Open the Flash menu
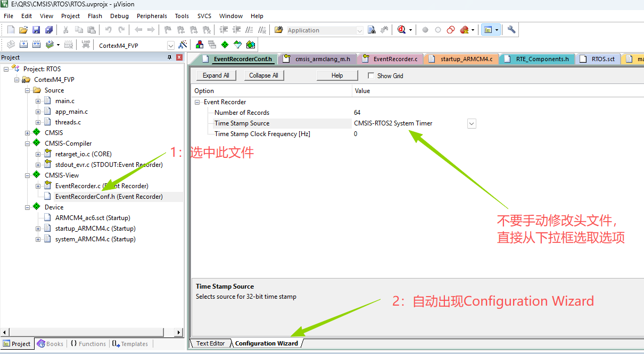The width and height of the screenshot is (644, 354). (95, 16)
